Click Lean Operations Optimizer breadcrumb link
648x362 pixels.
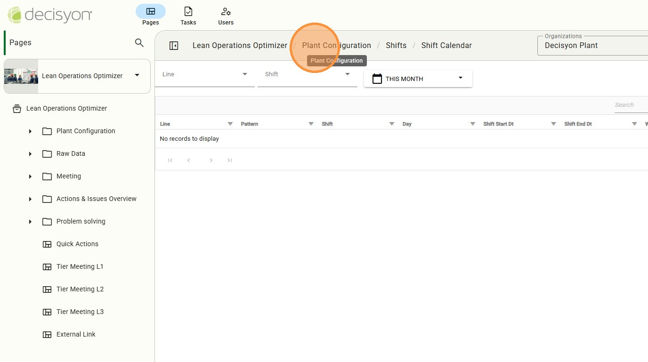click(x=240, y=46)
